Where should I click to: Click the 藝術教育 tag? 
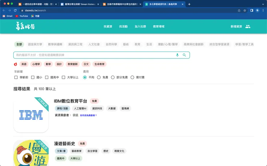point(76,151)
